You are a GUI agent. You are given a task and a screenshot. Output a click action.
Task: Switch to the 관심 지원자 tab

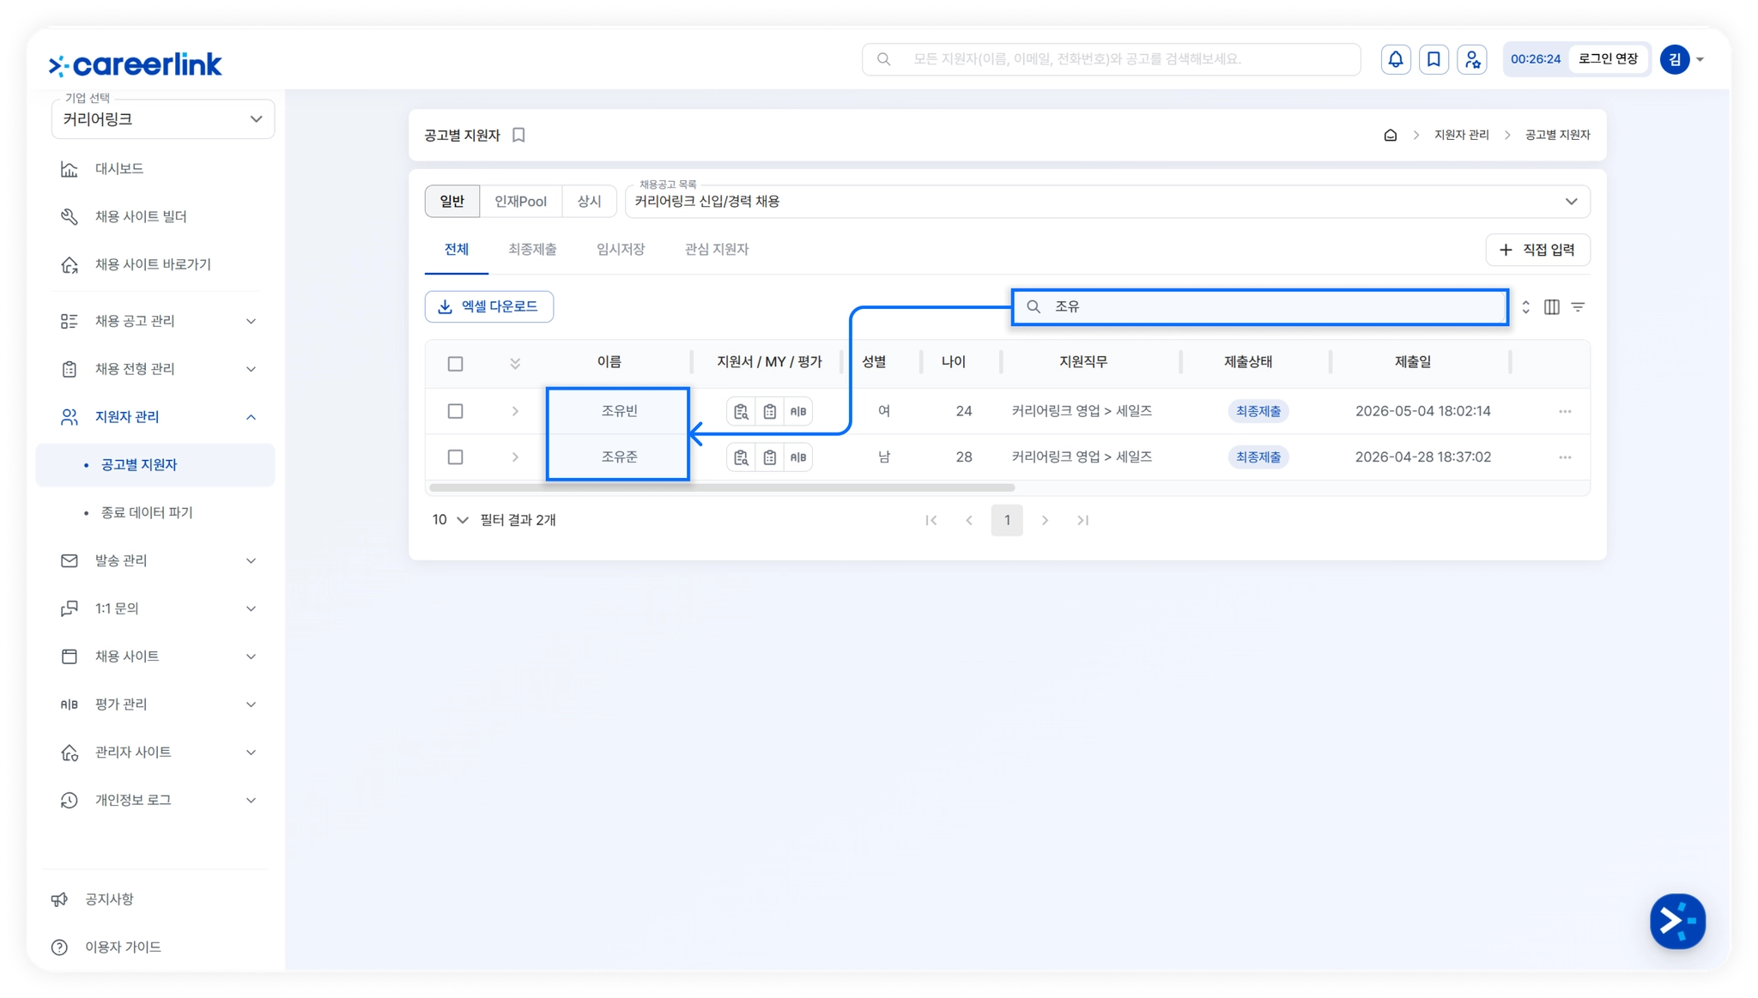pyautogui.click(x=717, y=250)
